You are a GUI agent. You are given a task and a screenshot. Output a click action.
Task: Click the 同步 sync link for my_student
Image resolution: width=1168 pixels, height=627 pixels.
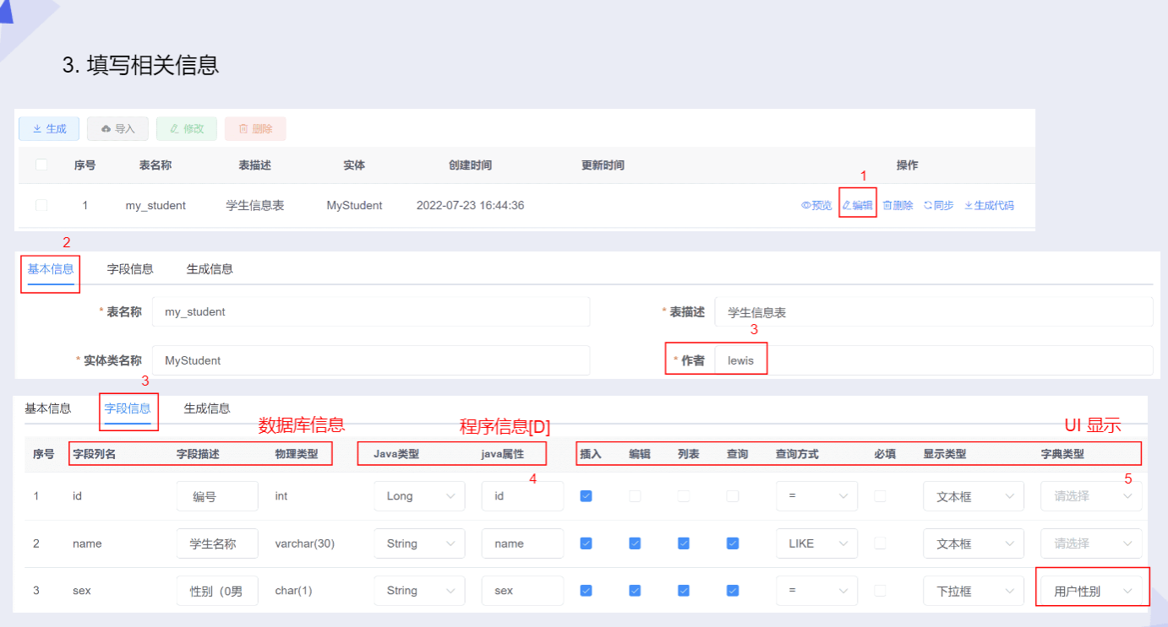tap(938, 205)
